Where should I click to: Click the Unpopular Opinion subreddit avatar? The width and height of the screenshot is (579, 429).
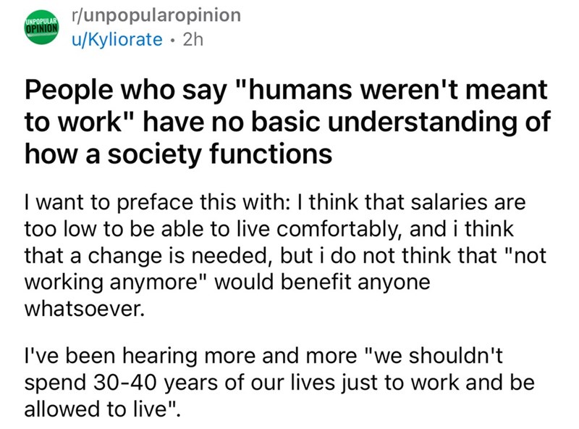pyautogui.click(x=41, y=26)
